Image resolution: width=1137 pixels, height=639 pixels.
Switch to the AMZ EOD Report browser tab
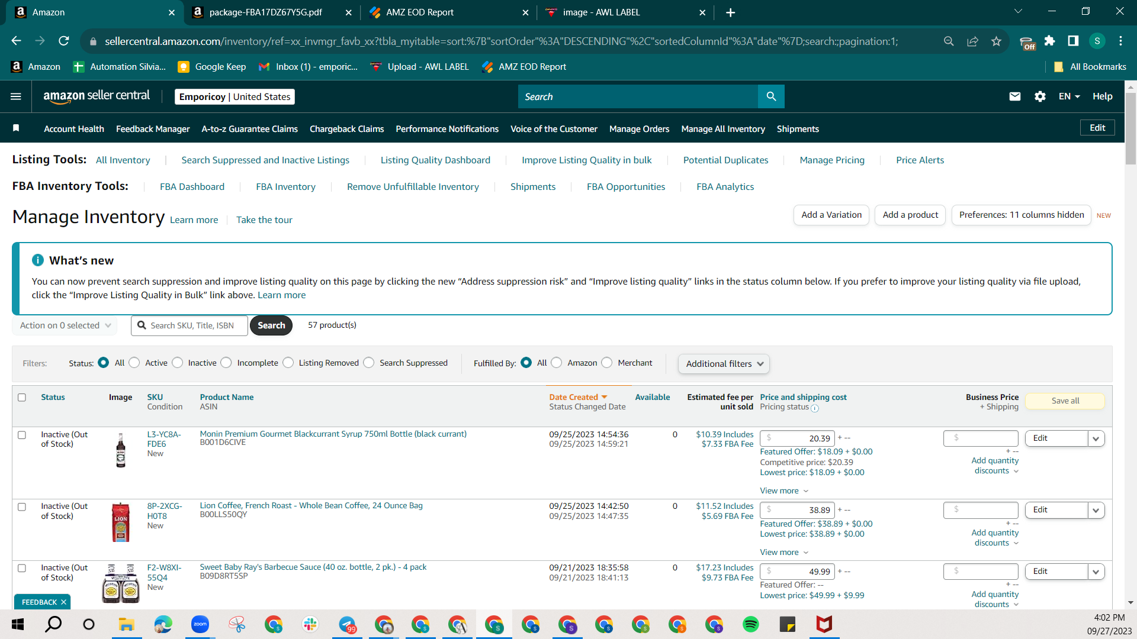pos(448,12)
